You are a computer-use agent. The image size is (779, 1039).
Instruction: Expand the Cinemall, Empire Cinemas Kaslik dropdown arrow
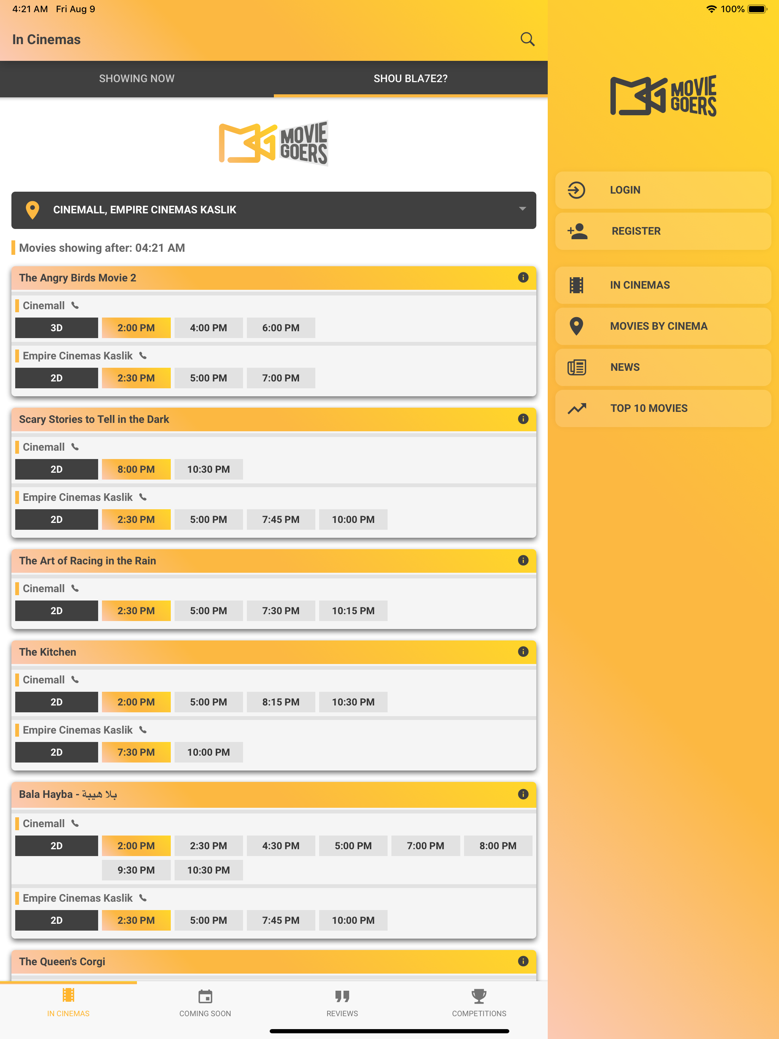522,209
